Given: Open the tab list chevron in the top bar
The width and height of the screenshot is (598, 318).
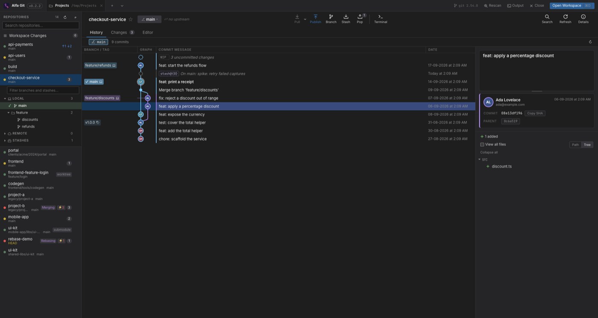Looking at the screenshot, I should (x=122, y=6).
